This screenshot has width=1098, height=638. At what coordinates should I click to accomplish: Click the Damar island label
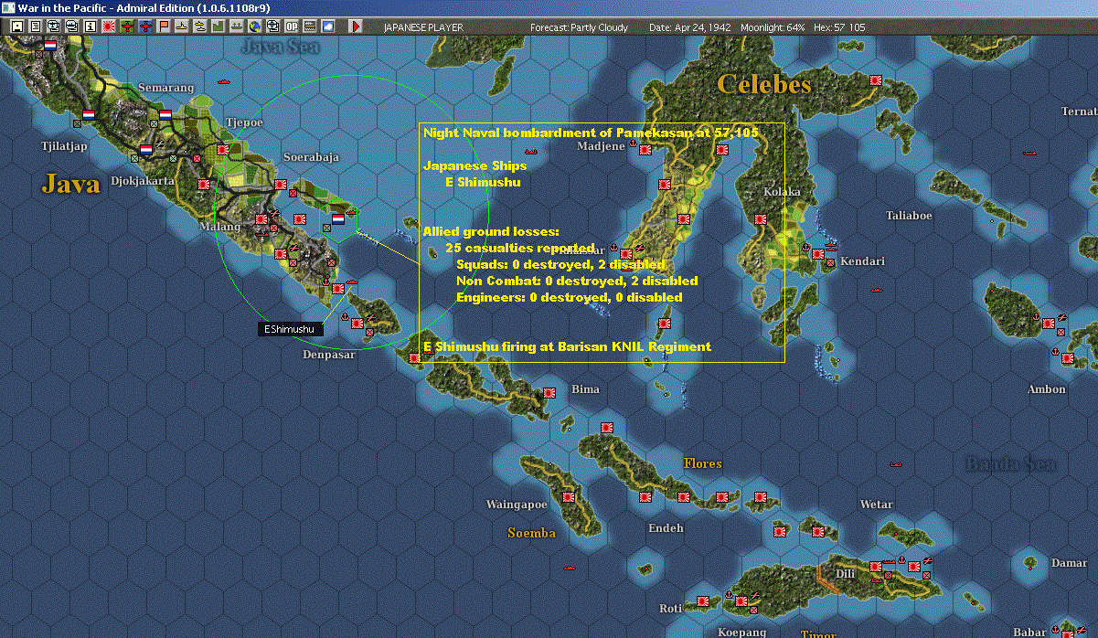point(1069,563)
